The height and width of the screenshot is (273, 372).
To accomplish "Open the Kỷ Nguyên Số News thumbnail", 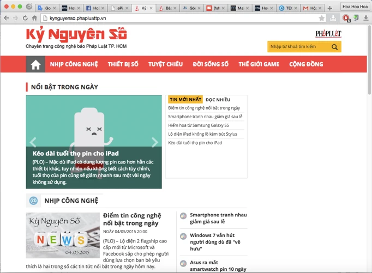I will (x=63, y=235).
